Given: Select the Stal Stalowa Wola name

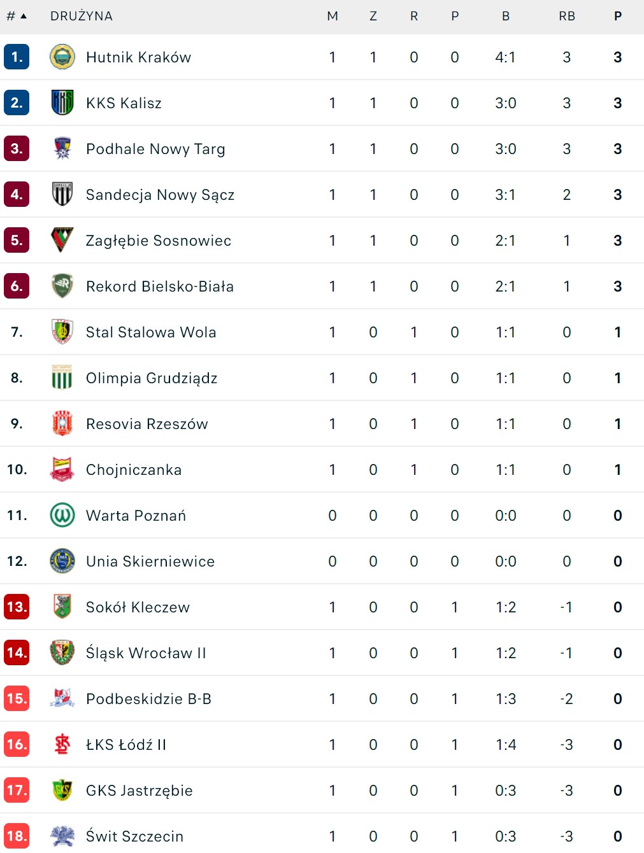Looking at the screenshot, I should pyautogui.click(x=151, y=332).
